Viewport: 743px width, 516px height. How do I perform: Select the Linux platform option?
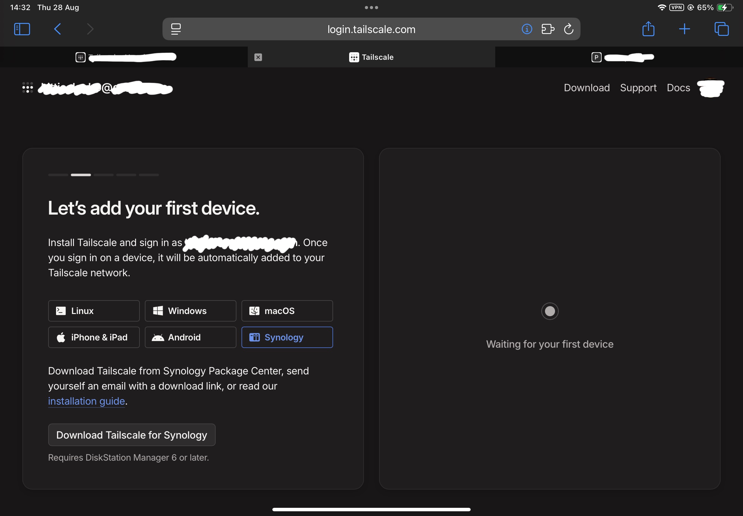pos(94,311)
